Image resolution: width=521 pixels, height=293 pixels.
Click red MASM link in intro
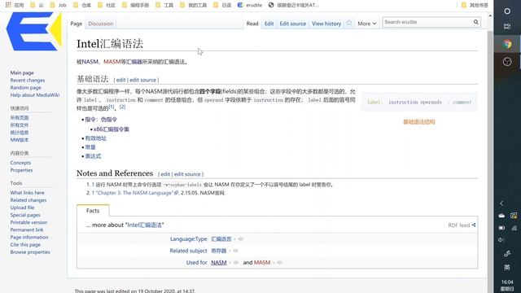112,62
